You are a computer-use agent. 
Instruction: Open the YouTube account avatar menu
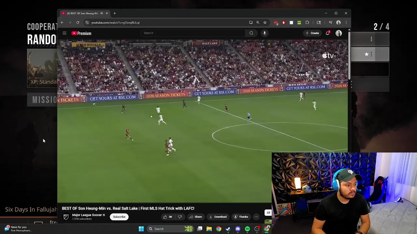pyautogui.click(x=339, y=33)
